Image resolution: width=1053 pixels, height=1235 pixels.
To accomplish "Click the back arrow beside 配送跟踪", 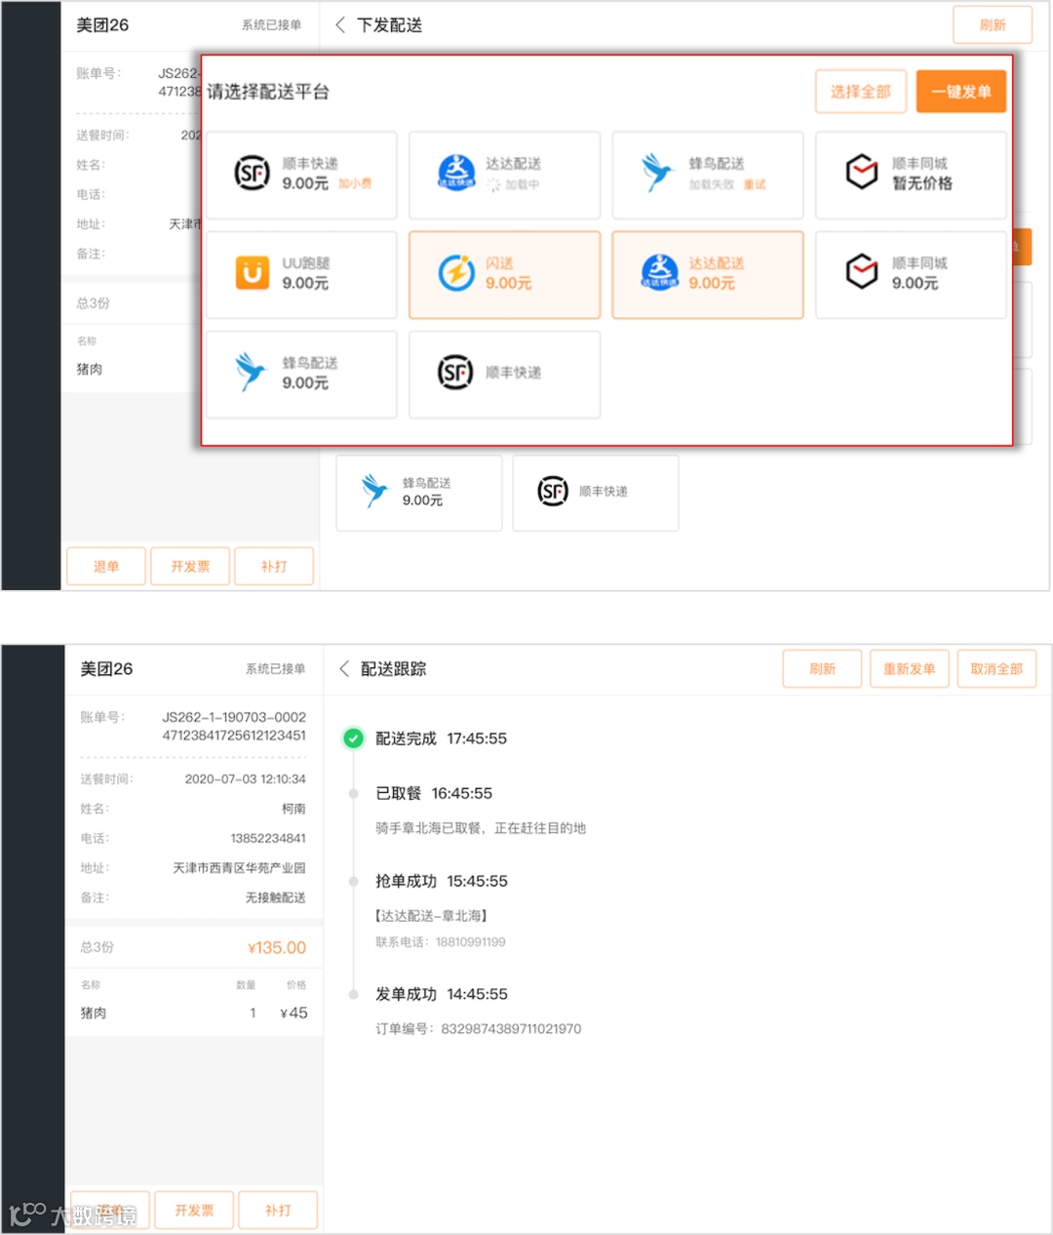I will coord(344,669).
